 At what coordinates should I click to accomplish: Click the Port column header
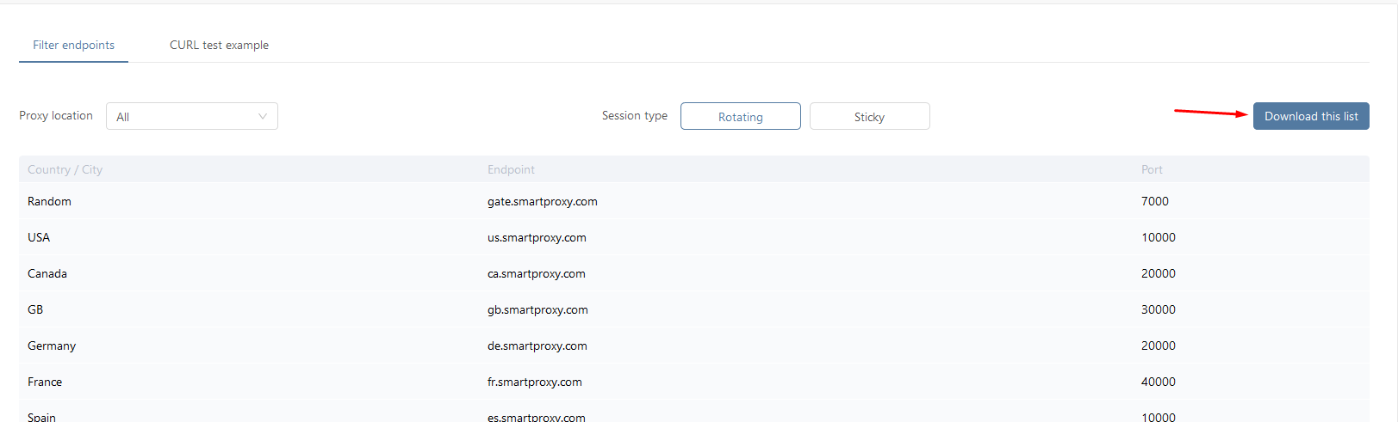coord(1152,169)
